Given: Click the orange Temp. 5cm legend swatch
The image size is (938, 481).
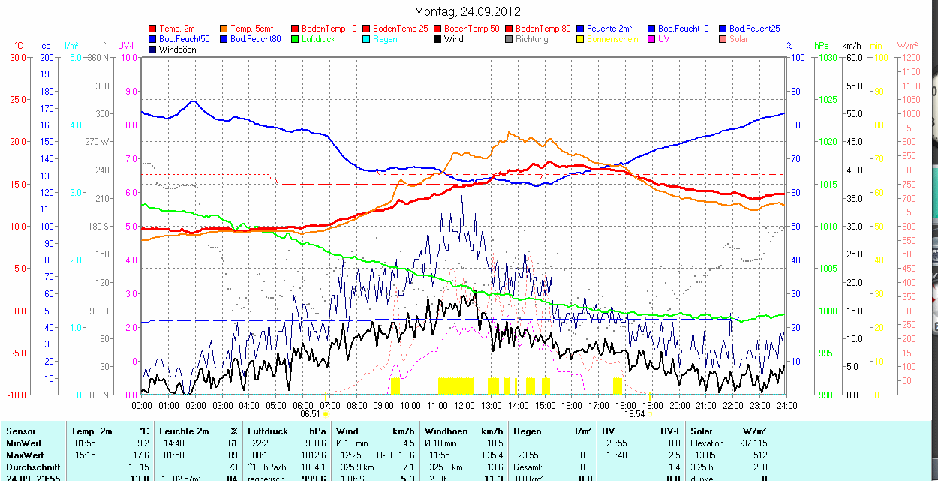Looking at the screenshot, I should [224, 29].
